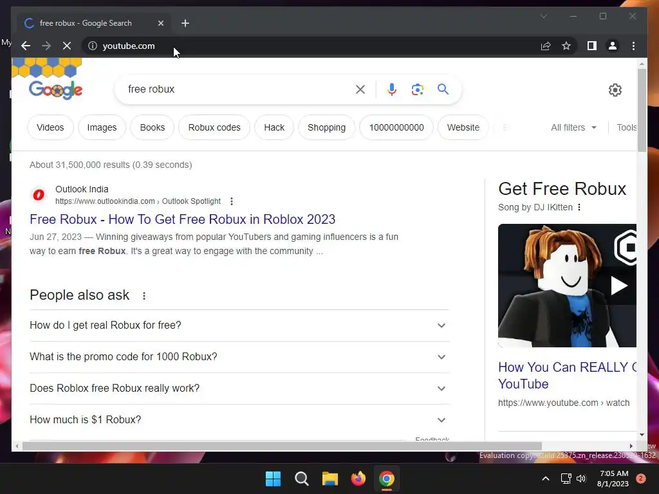Open the search Tools button
Image resolution: width=659 pixels, height=494 pixels.
(x=627, y=127)
